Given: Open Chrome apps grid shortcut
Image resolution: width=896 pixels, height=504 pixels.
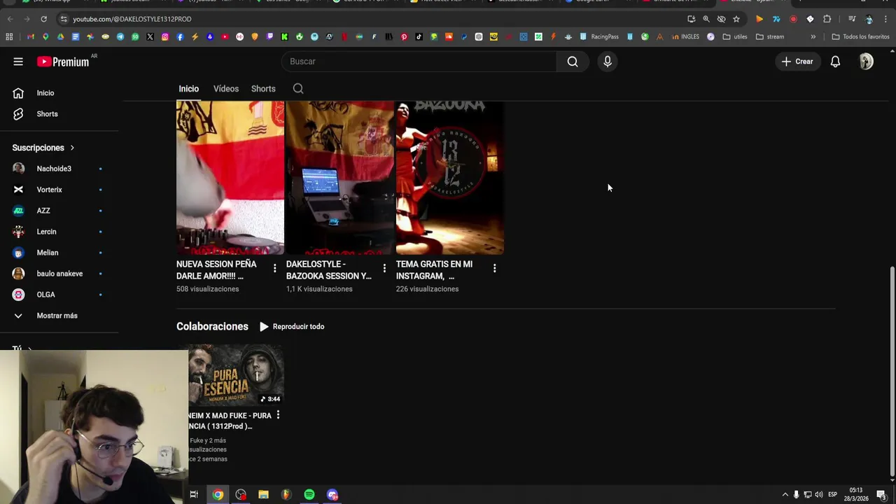Looking at the screenshot, I should [x=9, y=36].
